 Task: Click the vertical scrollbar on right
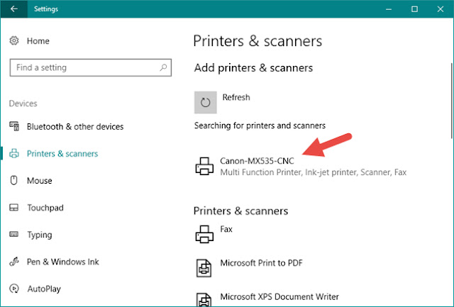pyautogui.click(x=451, y=101)
